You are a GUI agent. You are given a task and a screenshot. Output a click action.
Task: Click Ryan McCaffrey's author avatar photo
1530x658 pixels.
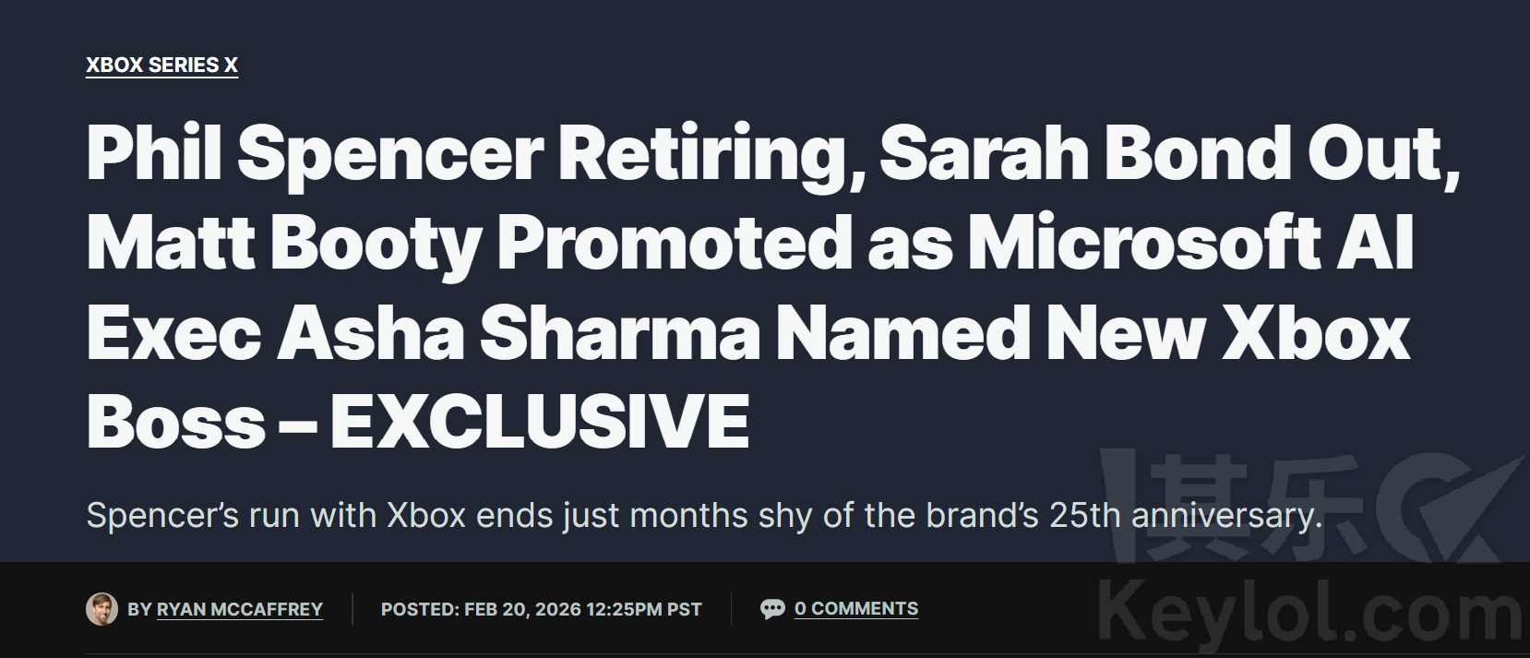coord(102,609)
